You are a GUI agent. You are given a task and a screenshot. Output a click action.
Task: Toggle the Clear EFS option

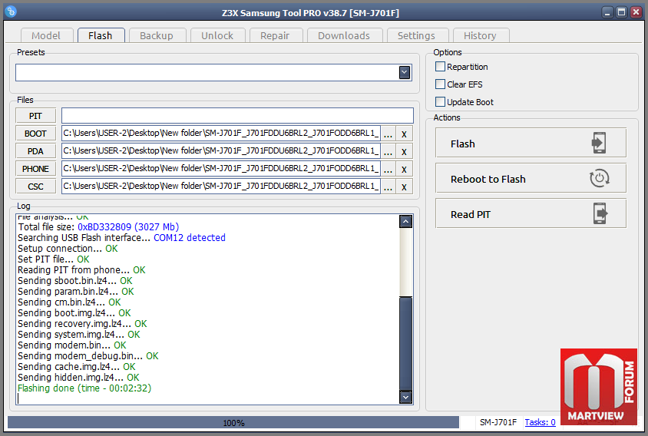click(440, 84)
